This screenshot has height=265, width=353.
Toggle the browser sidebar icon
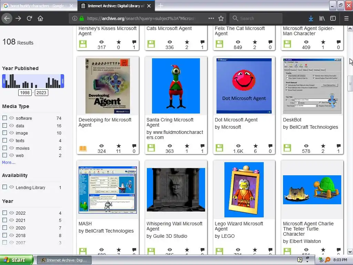(x=333, y=18)
